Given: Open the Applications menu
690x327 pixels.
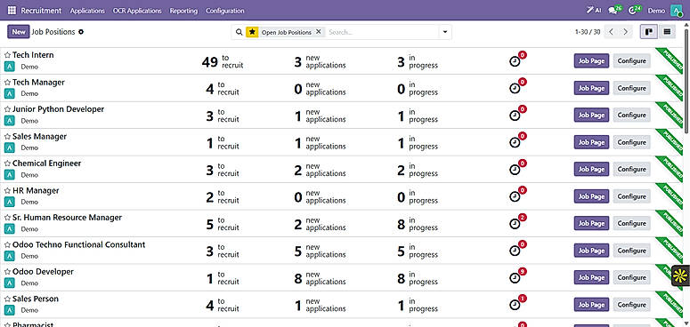Looking at the screenshot, I should [87, 11].
